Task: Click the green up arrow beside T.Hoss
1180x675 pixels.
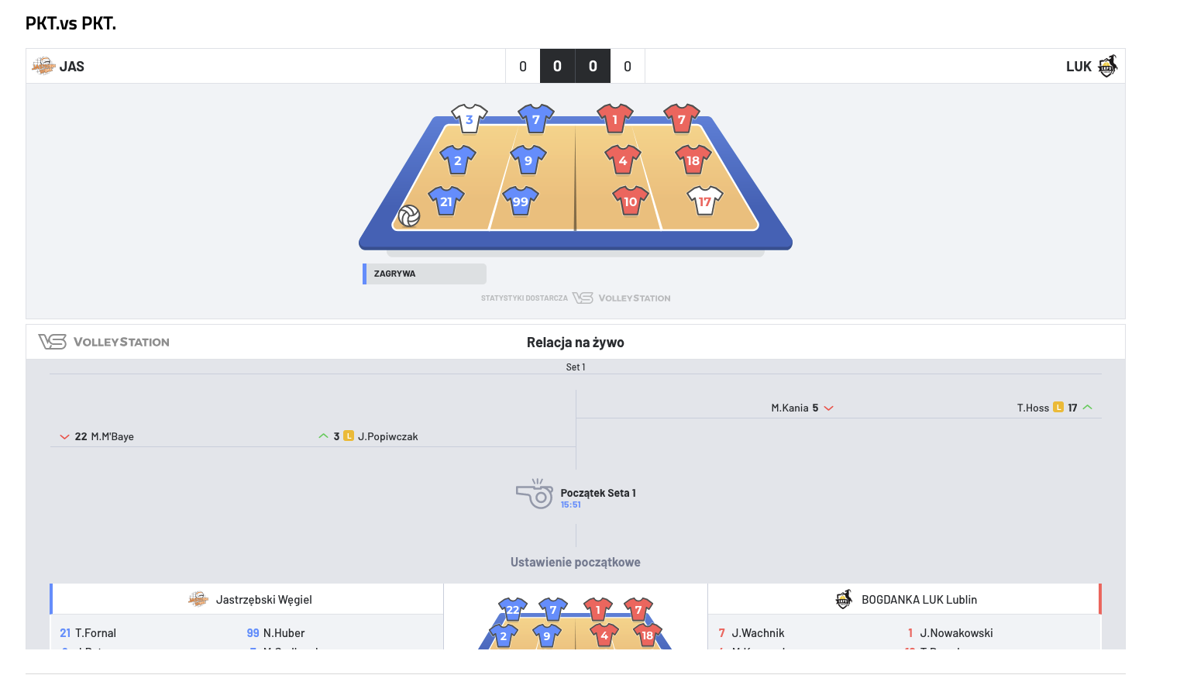Action: point(1088,408)
